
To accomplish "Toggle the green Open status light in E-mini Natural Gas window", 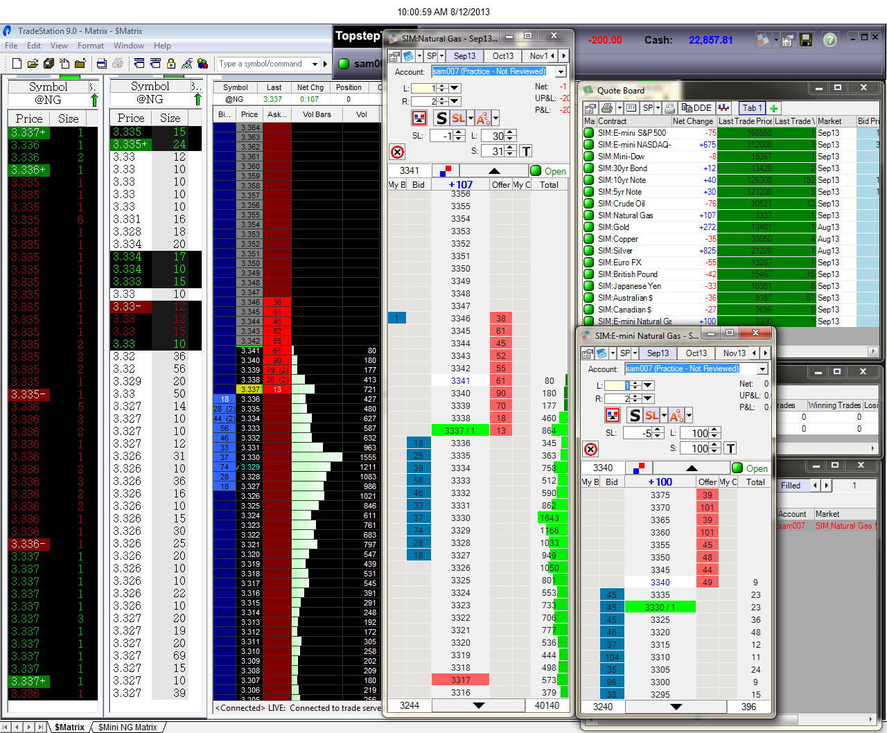I will 737,468.
